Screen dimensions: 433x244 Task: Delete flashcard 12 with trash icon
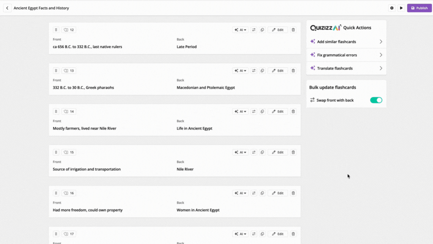click(x=293, y=30)
